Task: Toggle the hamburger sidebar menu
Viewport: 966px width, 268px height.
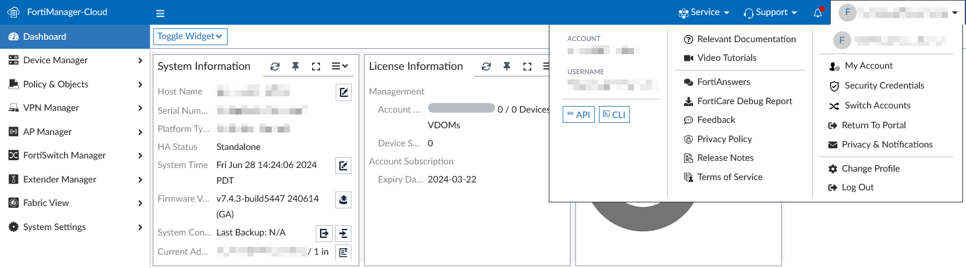Action: tap(160, 13)
